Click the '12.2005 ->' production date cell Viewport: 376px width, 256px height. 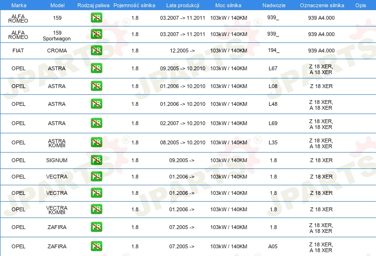click(182, 51)
